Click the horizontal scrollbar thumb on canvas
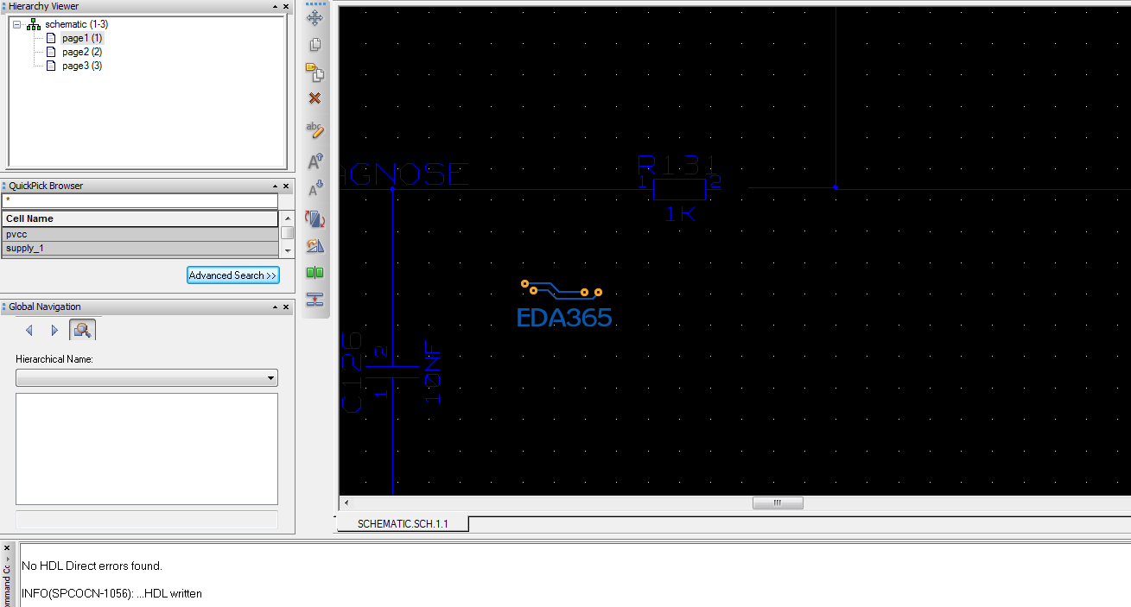Viewport: 1131px width, 607px height. [x=778, y=503]
